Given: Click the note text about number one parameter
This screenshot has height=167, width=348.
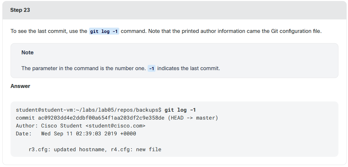Looking at the screenshot, I should point(84,68).
